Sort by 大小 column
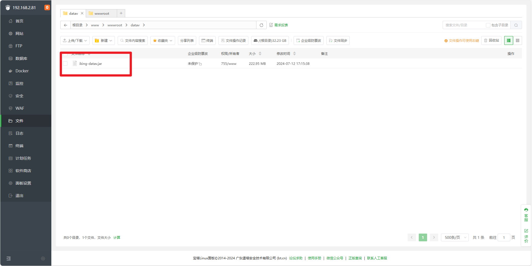532x266 pixels. pyautogui.click(x=255, y=53)
